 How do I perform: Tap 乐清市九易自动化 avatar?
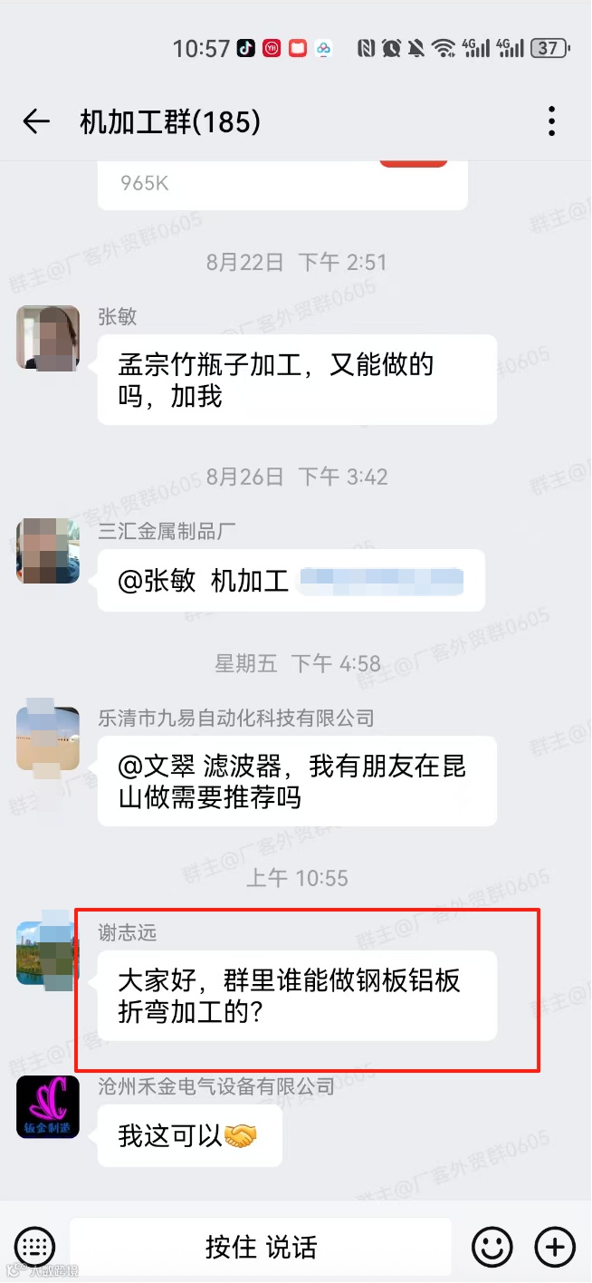(48, 738)
